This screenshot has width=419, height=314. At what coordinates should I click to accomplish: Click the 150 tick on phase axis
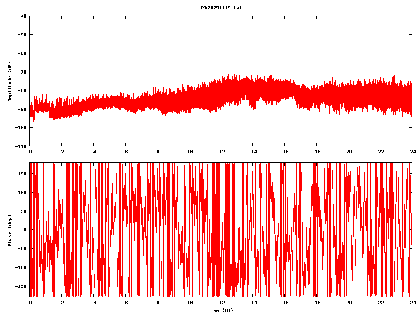[22, 174]
